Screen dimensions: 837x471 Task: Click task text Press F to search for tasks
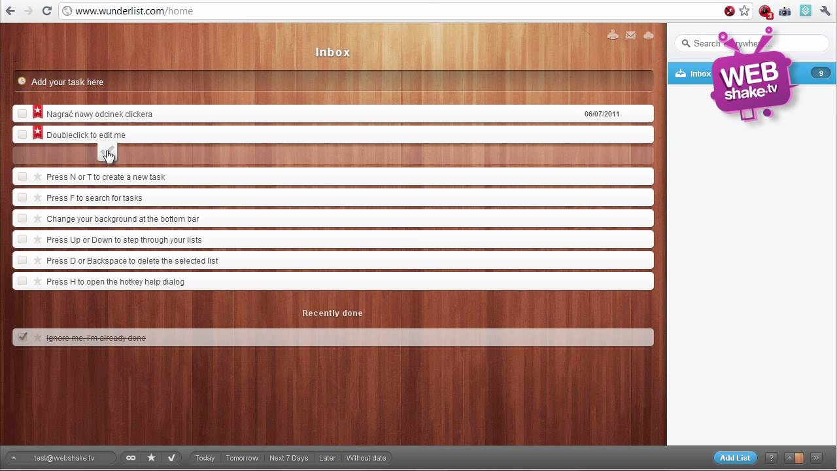coord(94,198)
